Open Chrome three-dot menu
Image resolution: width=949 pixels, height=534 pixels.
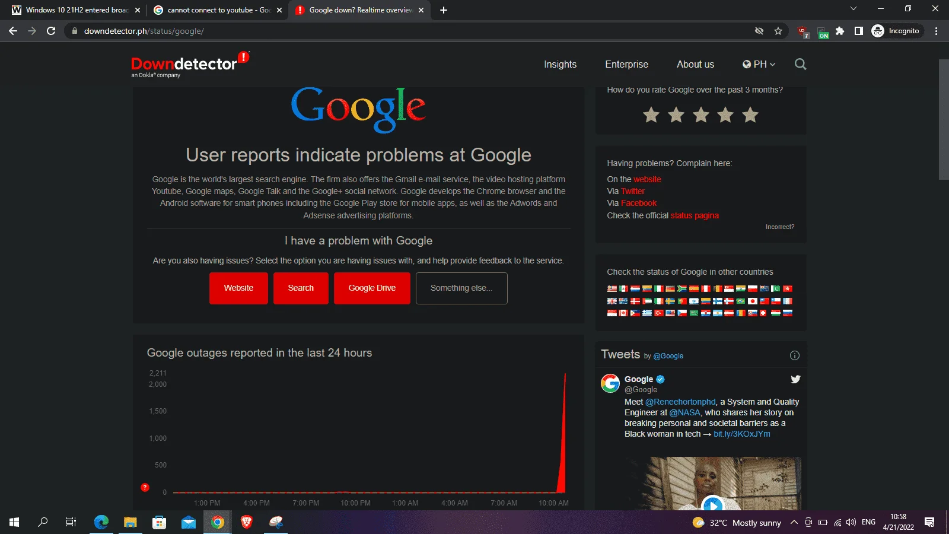(937, 31)
